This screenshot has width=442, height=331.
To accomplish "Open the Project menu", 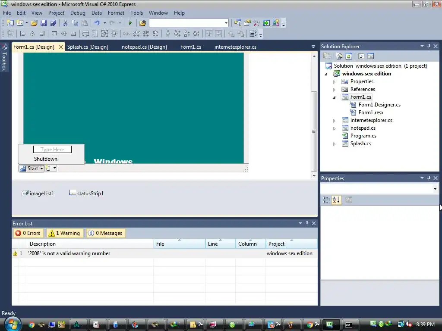I will (56, 13).
